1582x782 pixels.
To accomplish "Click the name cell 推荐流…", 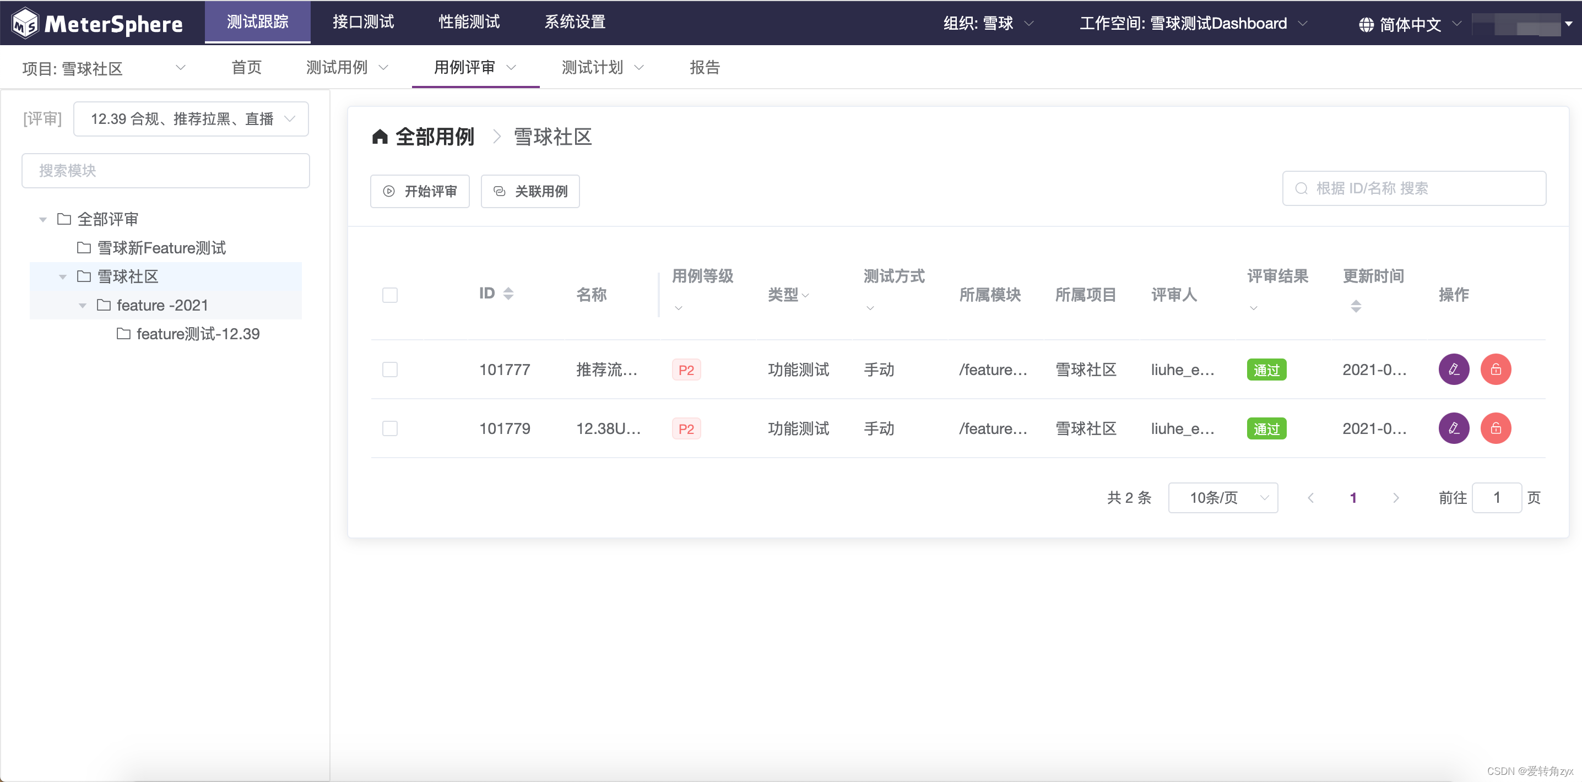I will tap(607, 370).
